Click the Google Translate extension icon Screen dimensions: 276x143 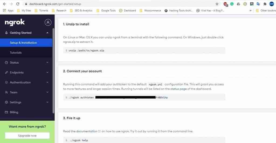[x=258, y=4]
